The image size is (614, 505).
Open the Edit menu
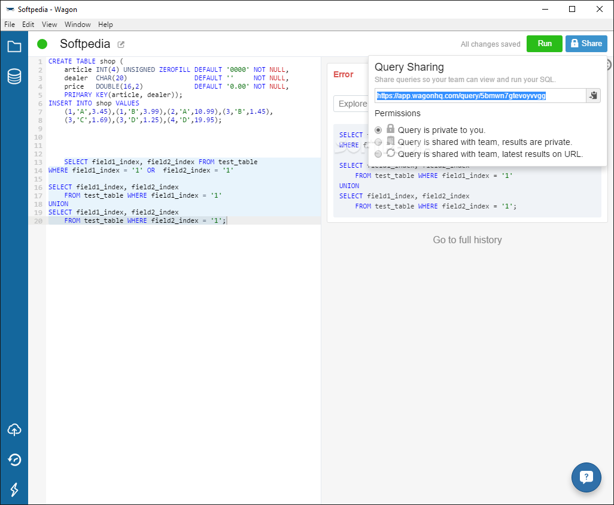click(28, 25)
